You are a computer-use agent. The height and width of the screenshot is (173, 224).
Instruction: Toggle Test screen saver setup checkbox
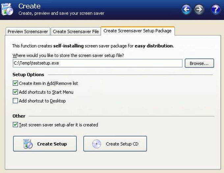pyautogui.click(x=15, y=125)
